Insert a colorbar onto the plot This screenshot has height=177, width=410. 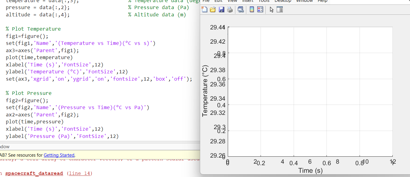pos(251,9)
